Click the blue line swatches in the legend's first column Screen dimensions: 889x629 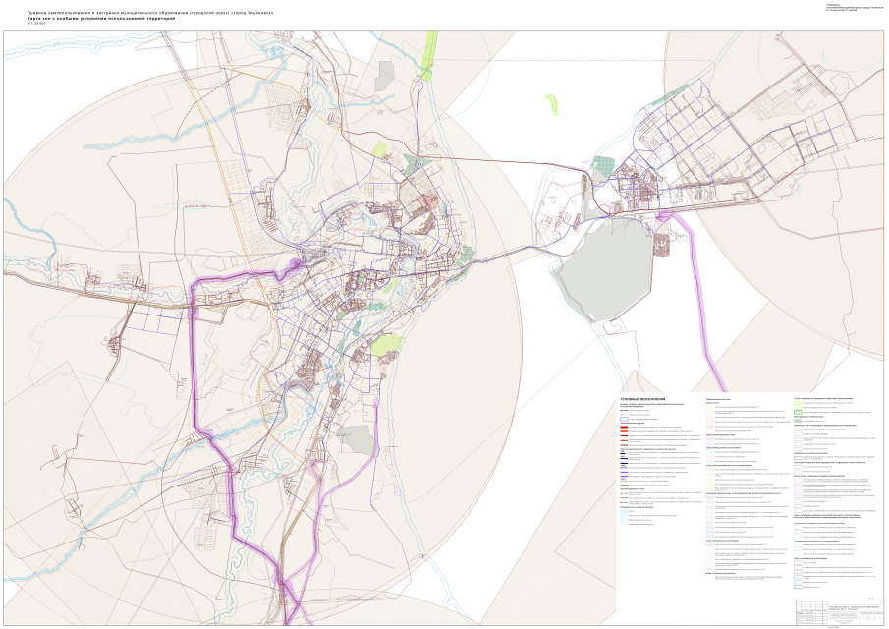point(624,458)
